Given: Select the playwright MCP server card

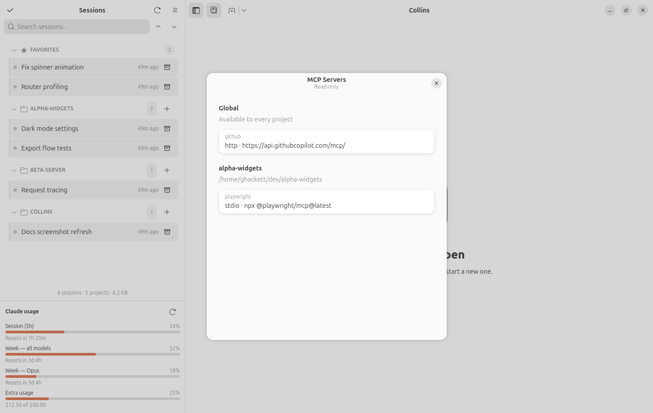Looking at the screenshot, I should pos(326,202).
